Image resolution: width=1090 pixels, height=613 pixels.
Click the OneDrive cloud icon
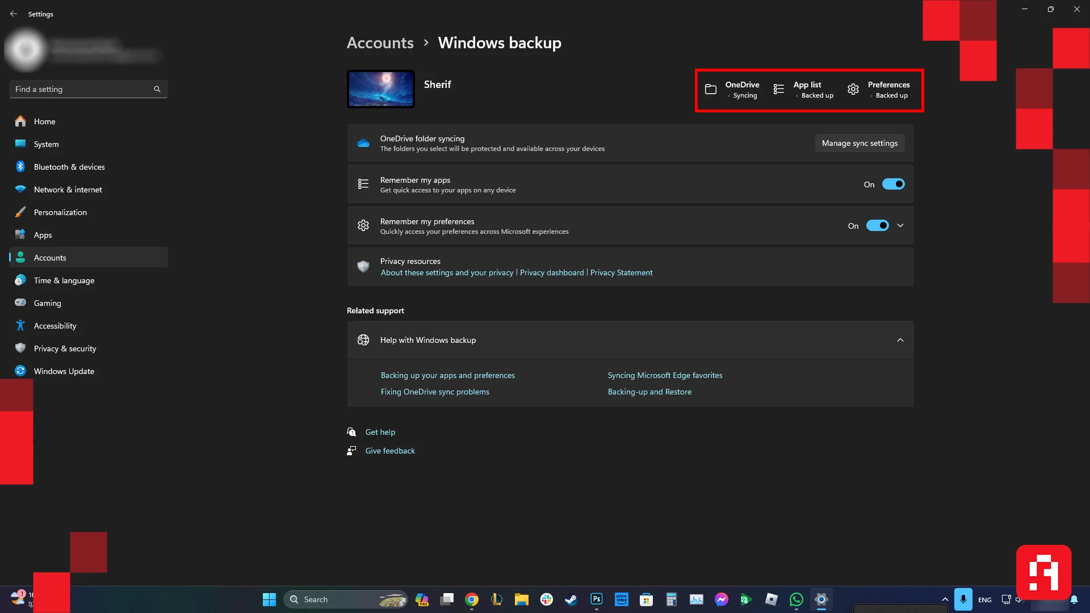(x=363, y=144)
